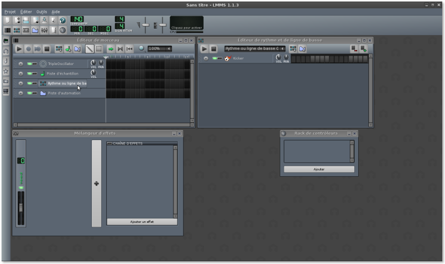Click the master channel fader in effects mixer
The image size is (445, 264).
tap(21, 208)
